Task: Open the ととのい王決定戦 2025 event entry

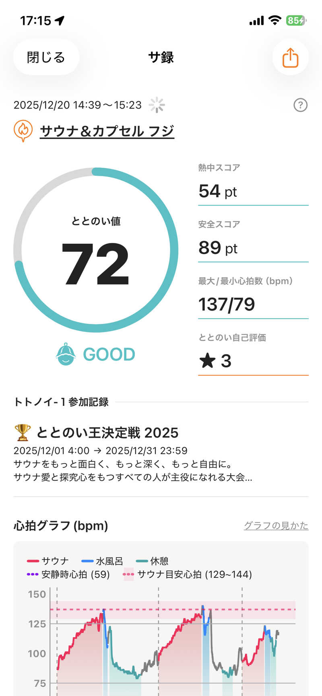Action: 107,433
